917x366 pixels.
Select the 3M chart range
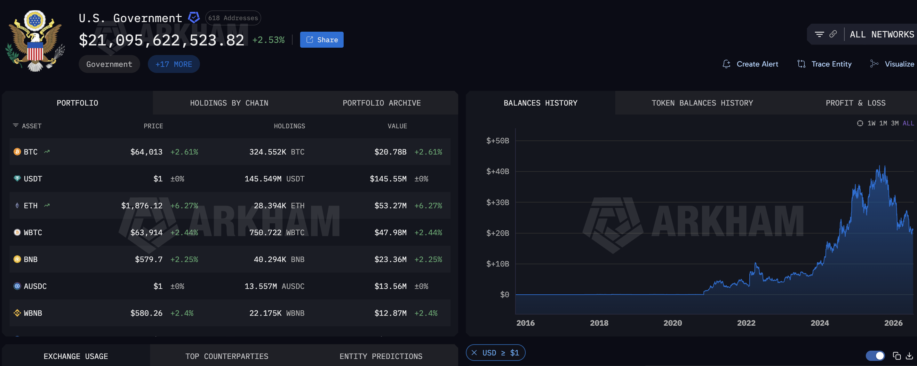click(x=895, y=123)
